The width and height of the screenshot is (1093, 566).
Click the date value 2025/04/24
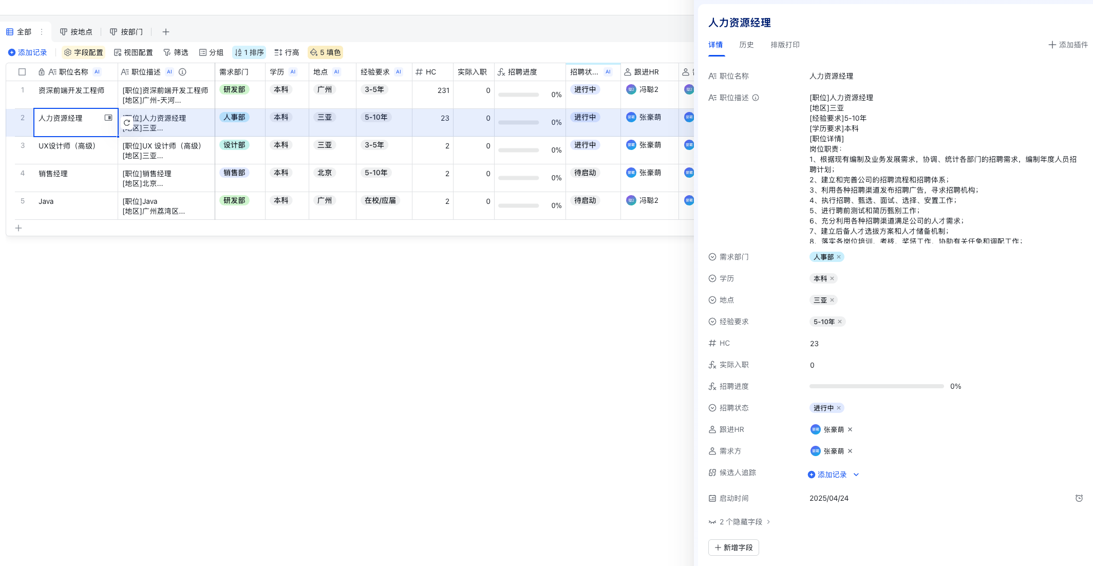coord(830,498)
